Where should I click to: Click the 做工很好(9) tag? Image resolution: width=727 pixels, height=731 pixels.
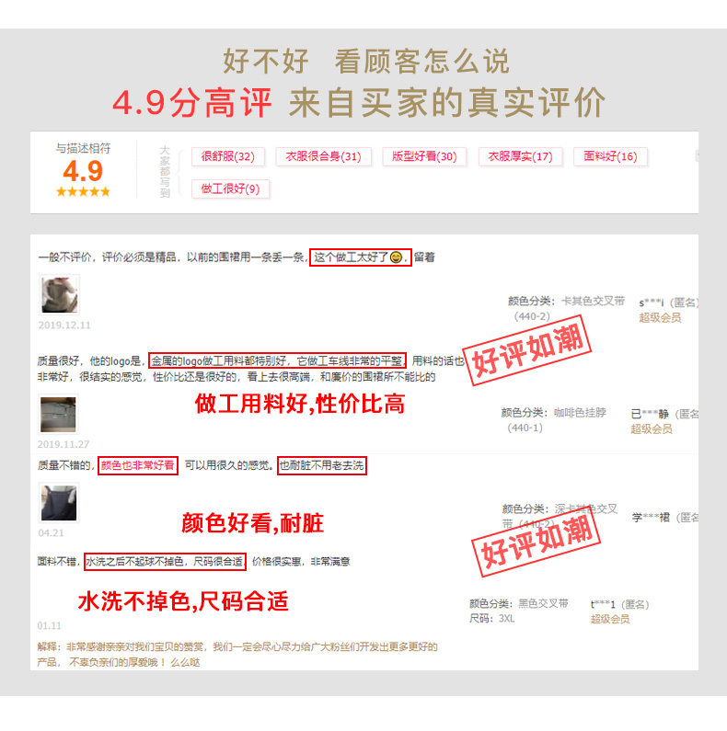pyautogui.click(x=230, y=188)
